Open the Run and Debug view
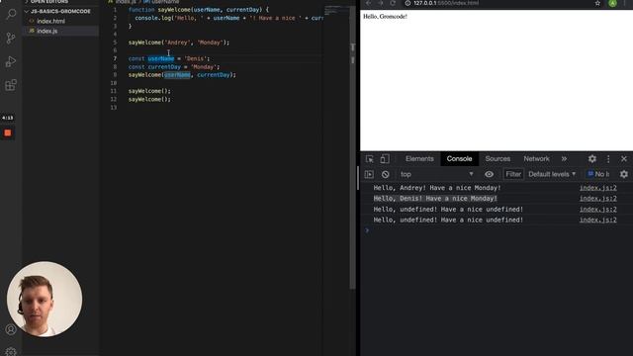633x356 pixels. tap(11, 61)
